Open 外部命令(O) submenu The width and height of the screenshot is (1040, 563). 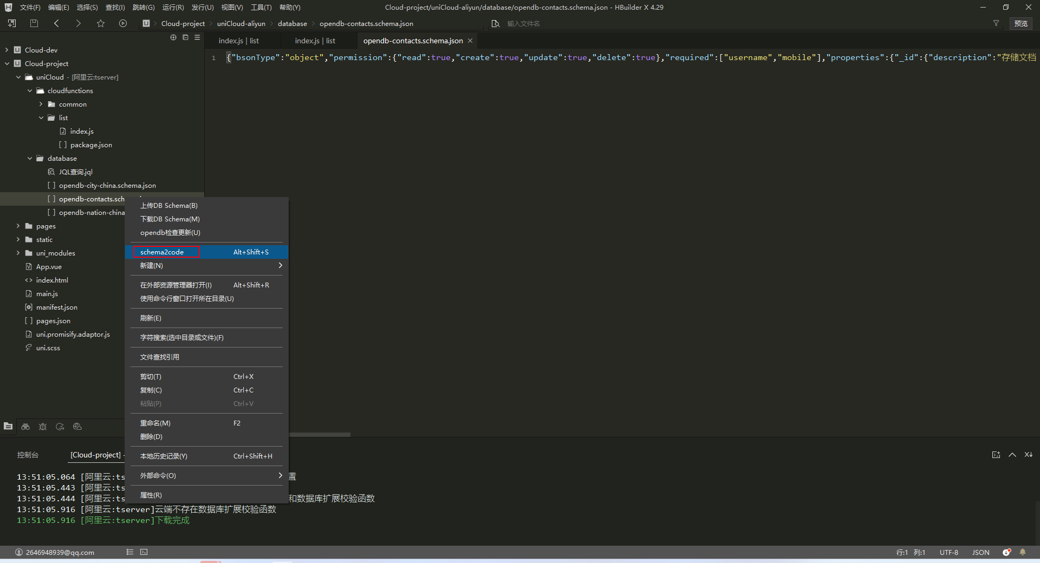coord(206,475)
